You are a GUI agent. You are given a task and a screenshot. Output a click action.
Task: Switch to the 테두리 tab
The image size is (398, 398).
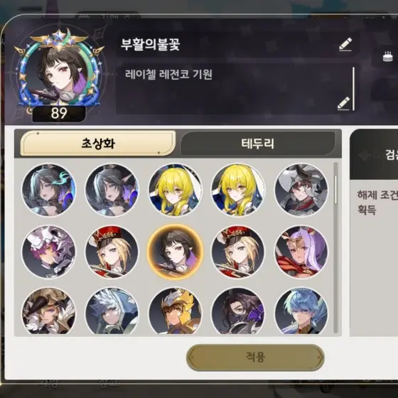(257, 144)
